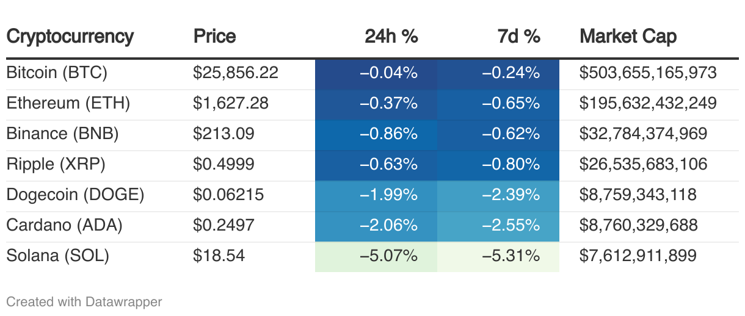Click the Solana (SOL) name cell
Viewport: 745px width, 316px height.
coord(57,256)
